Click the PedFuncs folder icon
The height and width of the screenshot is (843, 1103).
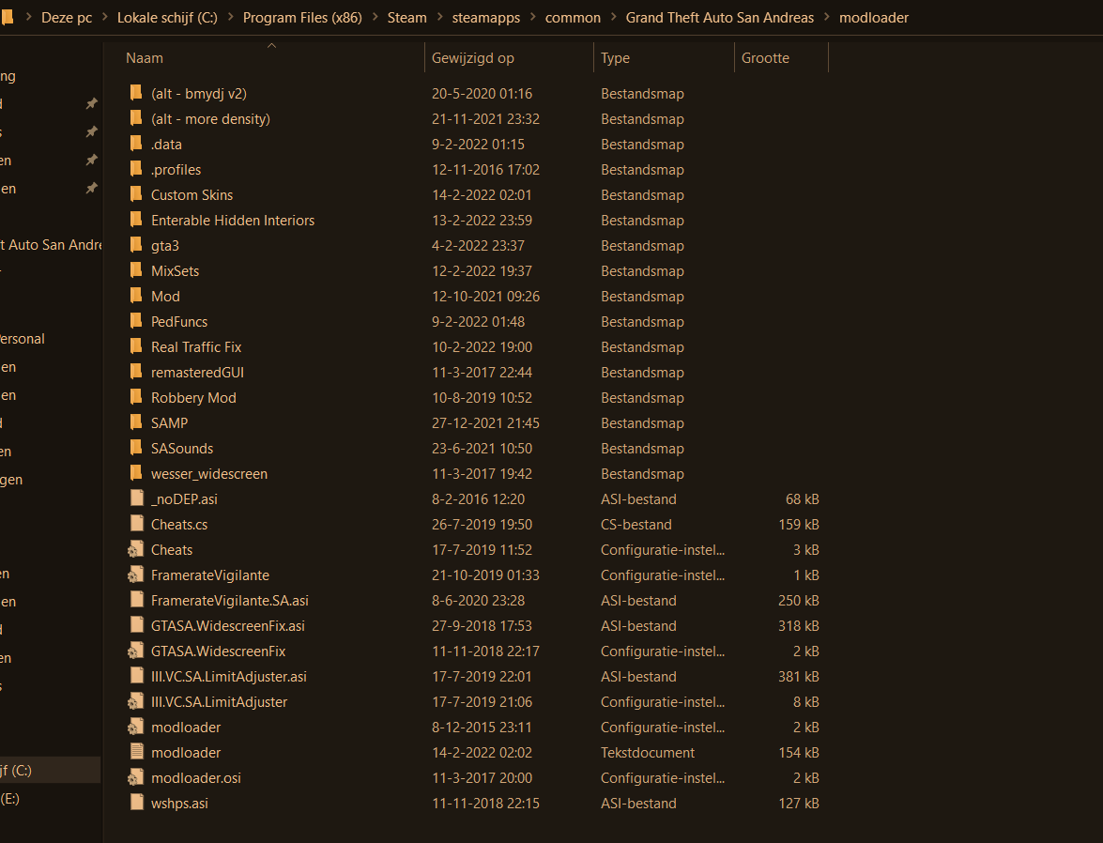pos(136,321)
